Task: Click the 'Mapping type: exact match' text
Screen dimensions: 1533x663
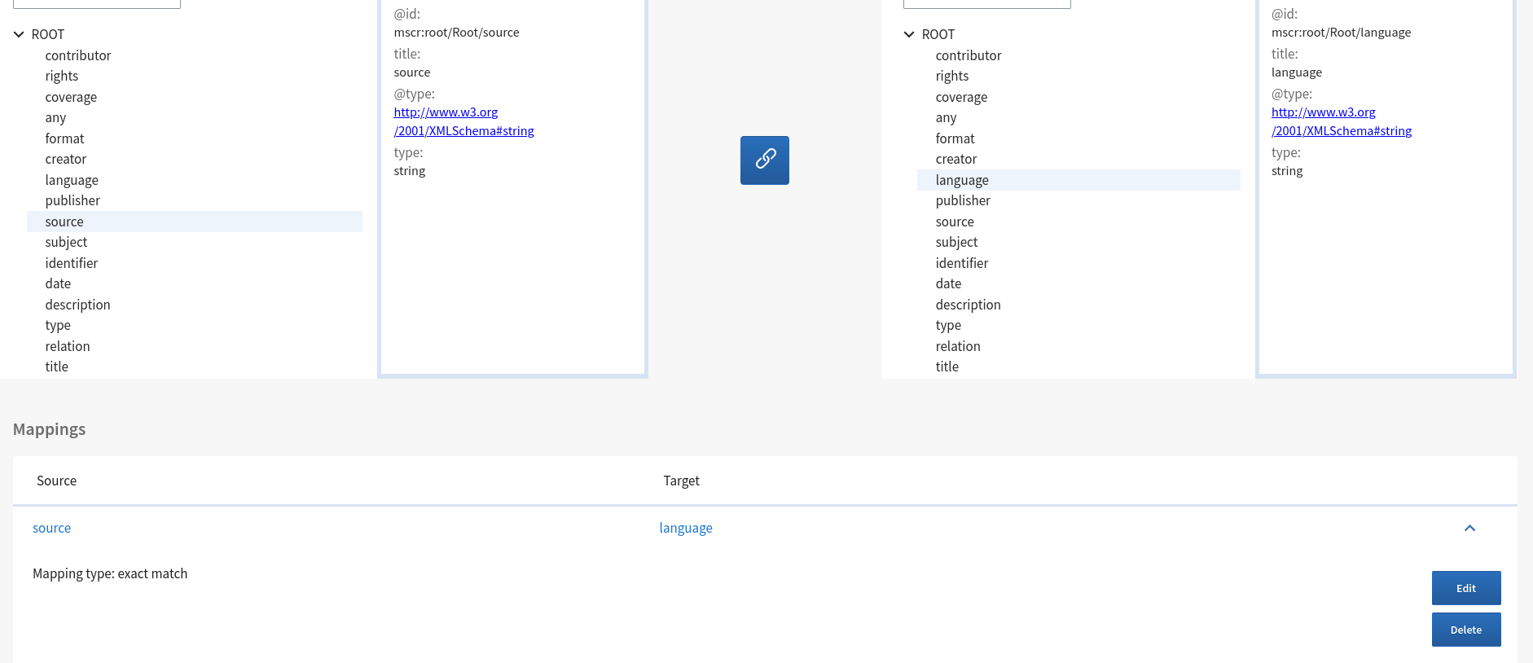Action: 110,573
